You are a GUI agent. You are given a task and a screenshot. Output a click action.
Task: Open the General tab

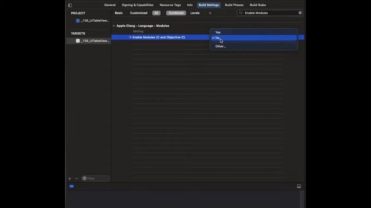click(x=110, y=5)
